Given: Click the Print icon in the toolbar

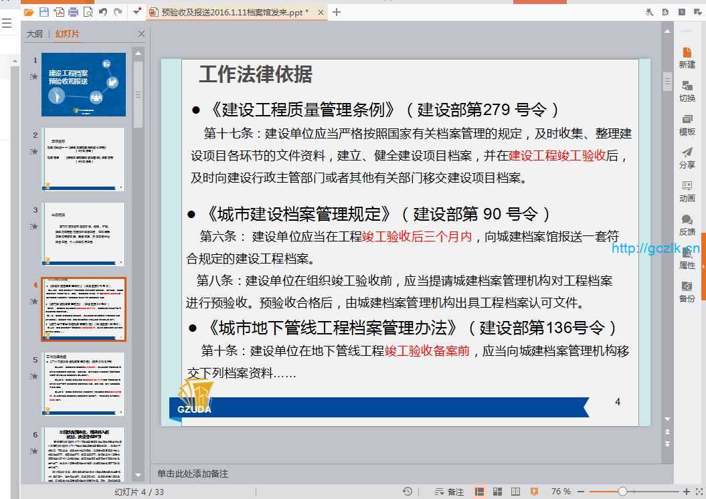Looking at the screenshot, I should coord(74,12).
